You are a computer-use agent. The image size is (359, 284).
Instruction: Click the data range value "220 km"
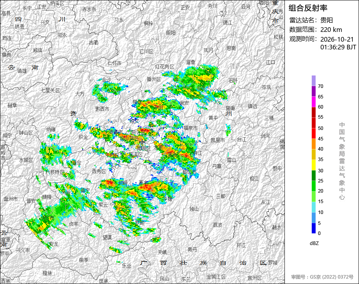331,30
